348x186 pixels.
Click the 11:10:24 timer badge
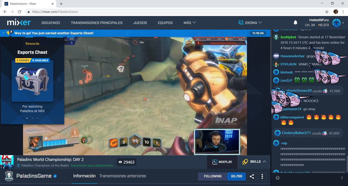(x=258, y=33)
